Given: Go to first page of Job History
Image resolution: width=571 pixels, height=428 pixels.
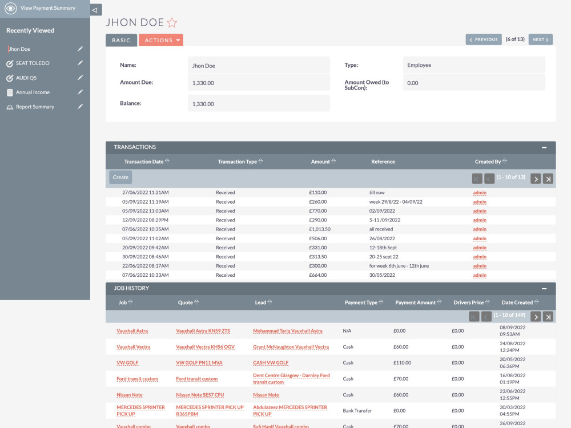Looking at the screenshot, I should tap(474, 317).
